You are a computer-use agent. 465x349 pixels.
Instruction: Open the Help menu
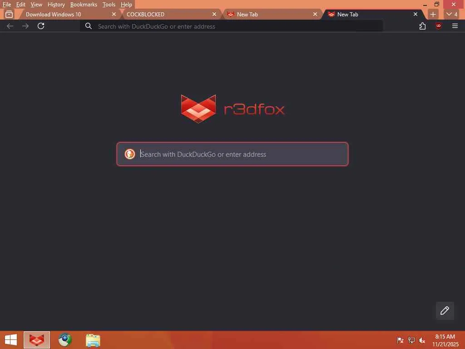pos(126,5)
